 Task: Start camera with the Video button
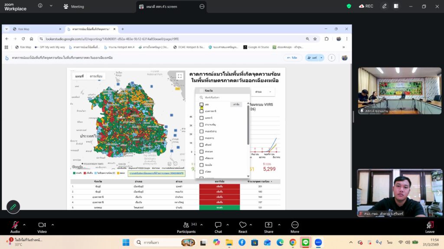pyautogui.click(x=42, y=225)
